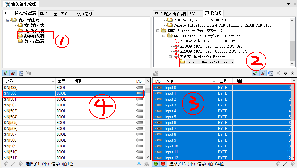Image resolution: width=297 pixels, height=168 pixels.
Task: Sort left table by 型号 column header
Action: coord(63,81)
